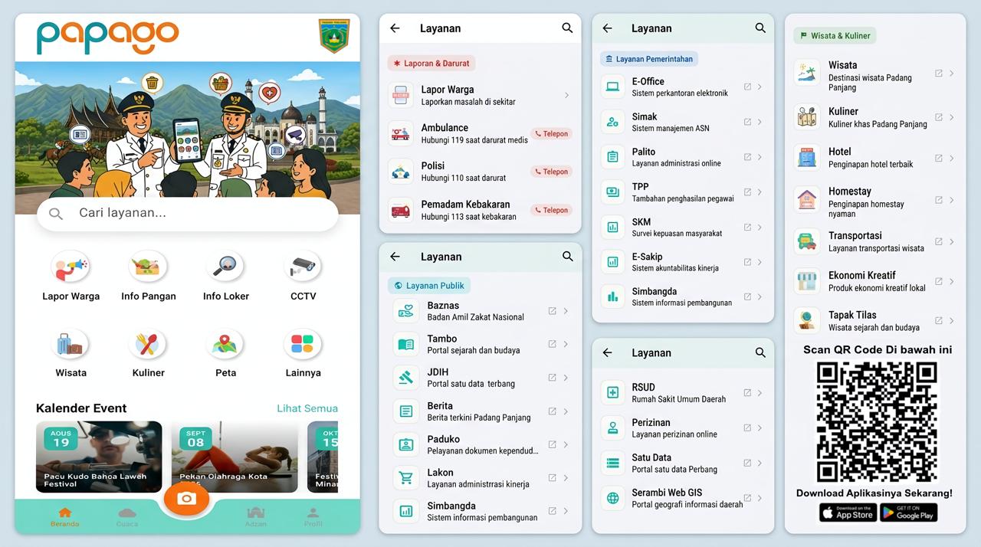
Task: Expand the Perizinan row chevron
Action: coord(760,427)
